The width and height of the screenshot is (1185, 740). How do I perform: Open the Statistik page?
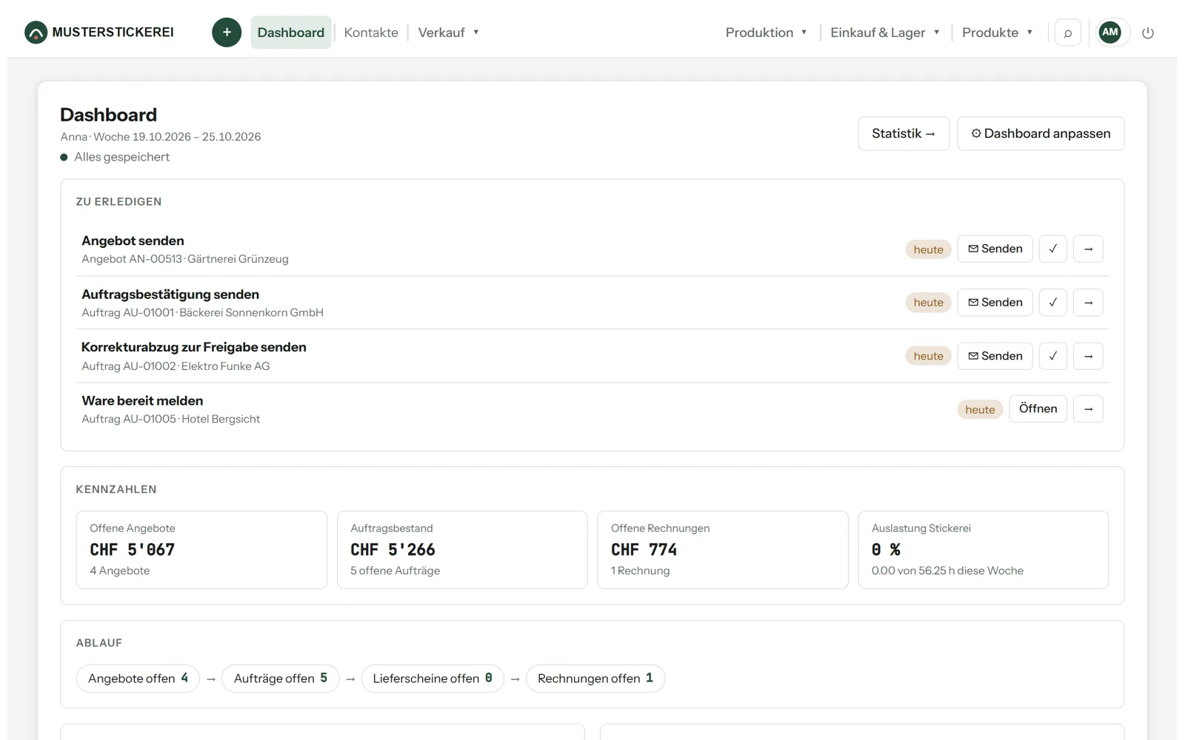point(904,133)
